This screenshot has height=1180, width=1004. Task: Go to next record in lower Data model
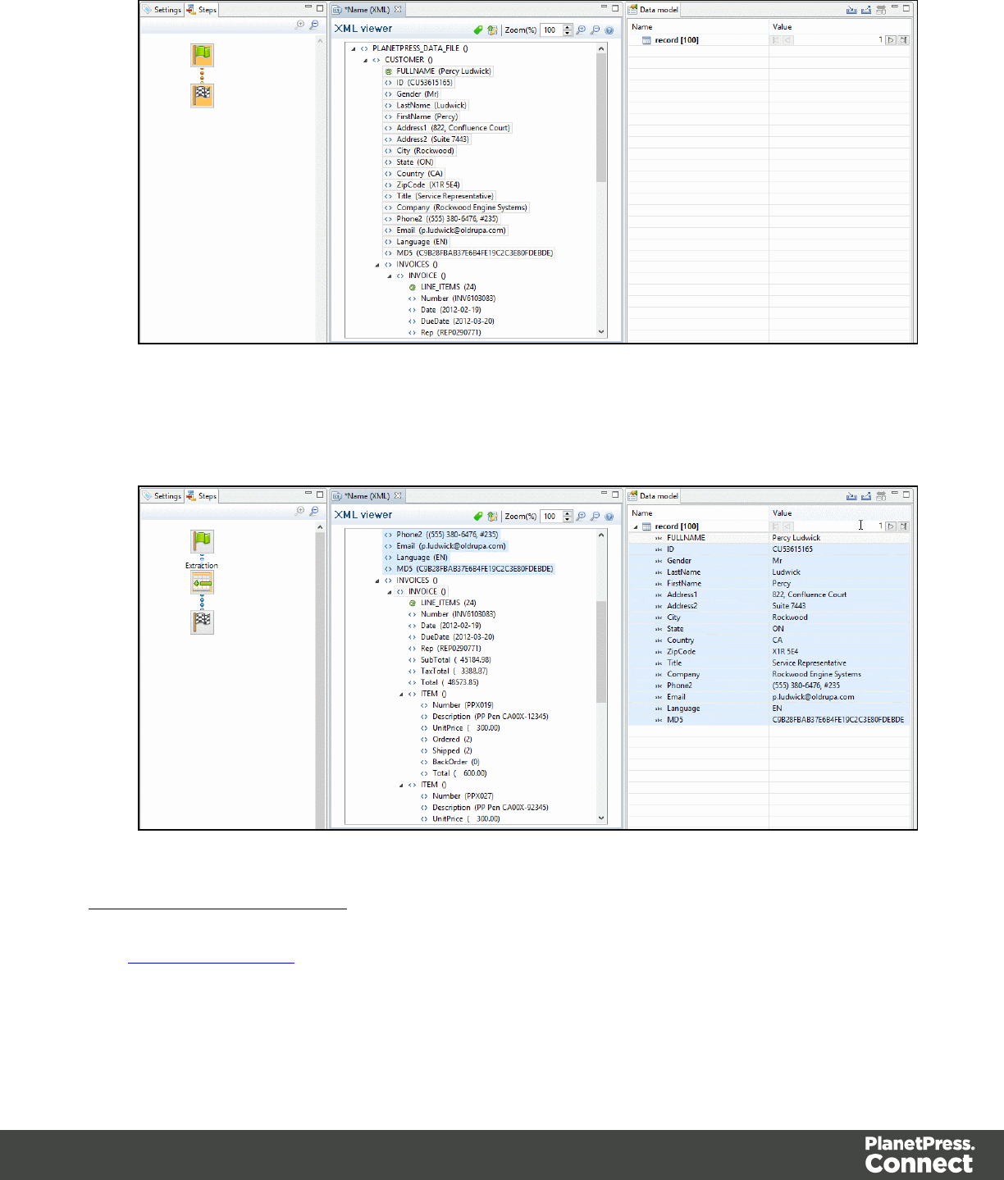[x=891, y=526]
